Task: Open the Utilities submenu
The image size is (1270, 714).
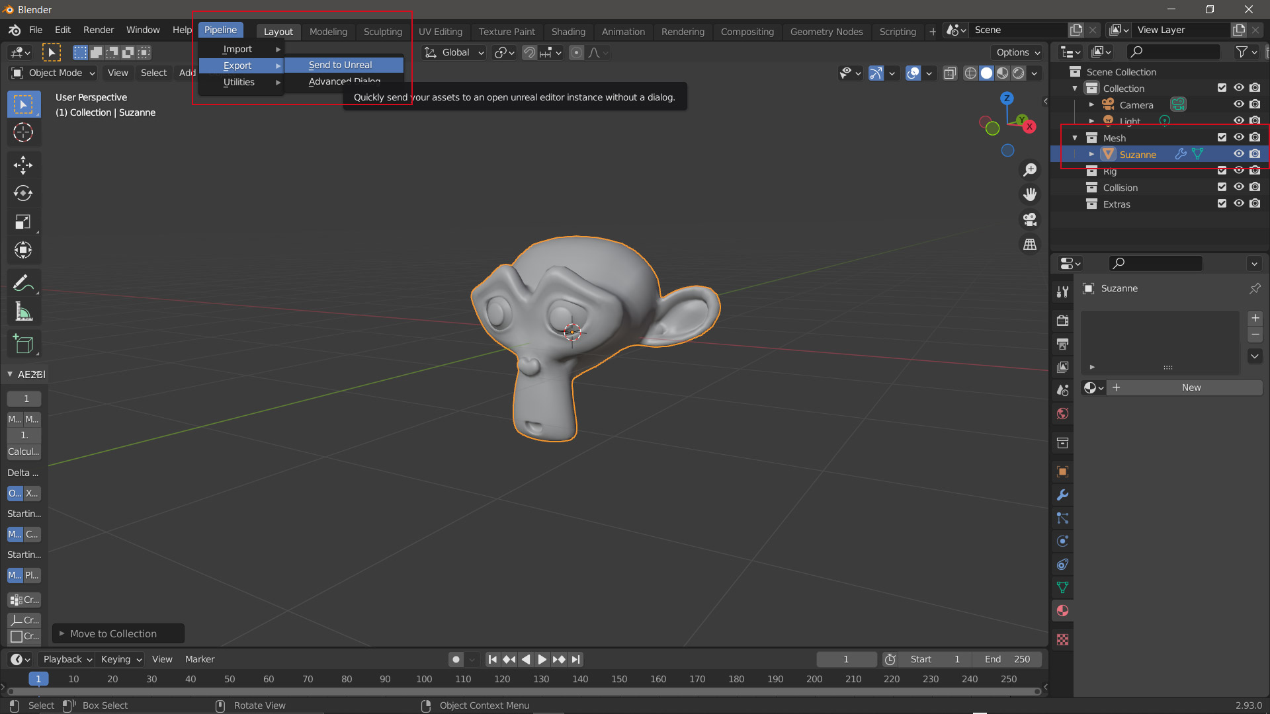Action: pos(241,82)
